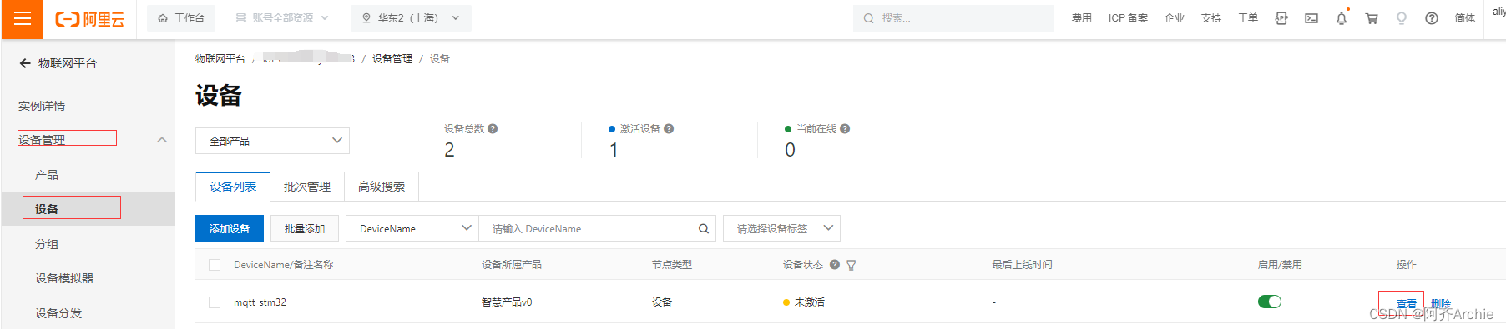Viewport: 1506px width, 329px height.
Task: Click the notification bell icon
Action: (1342, 18)
